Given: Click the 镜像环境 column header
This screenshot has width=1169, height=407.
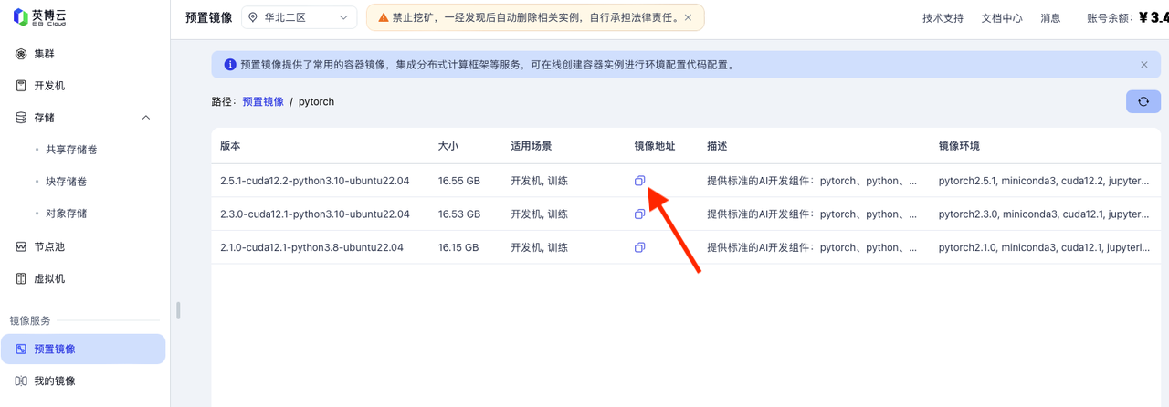Looking at the screenshot, I should (x=959, y=146).
